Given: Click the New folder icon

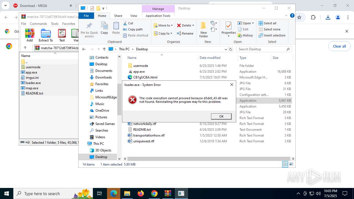Looking at the screenshot, I should [204, 26].
